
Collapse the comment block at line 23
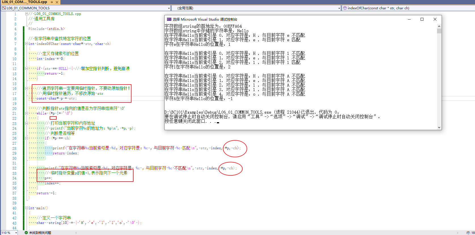(x=26, y=123)
